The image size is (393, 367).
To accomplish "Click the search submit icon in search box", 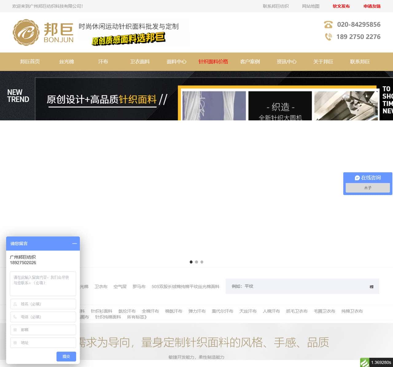I will (371, 287).
